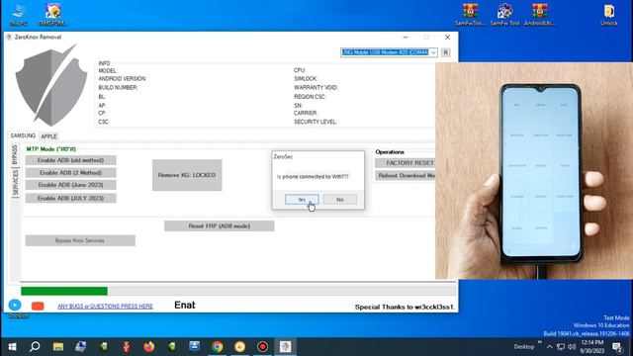The height and width of the screenshot is (356, 633).
Task: Open the taskbar clock showing 12:14 PM
Action: 592,347
